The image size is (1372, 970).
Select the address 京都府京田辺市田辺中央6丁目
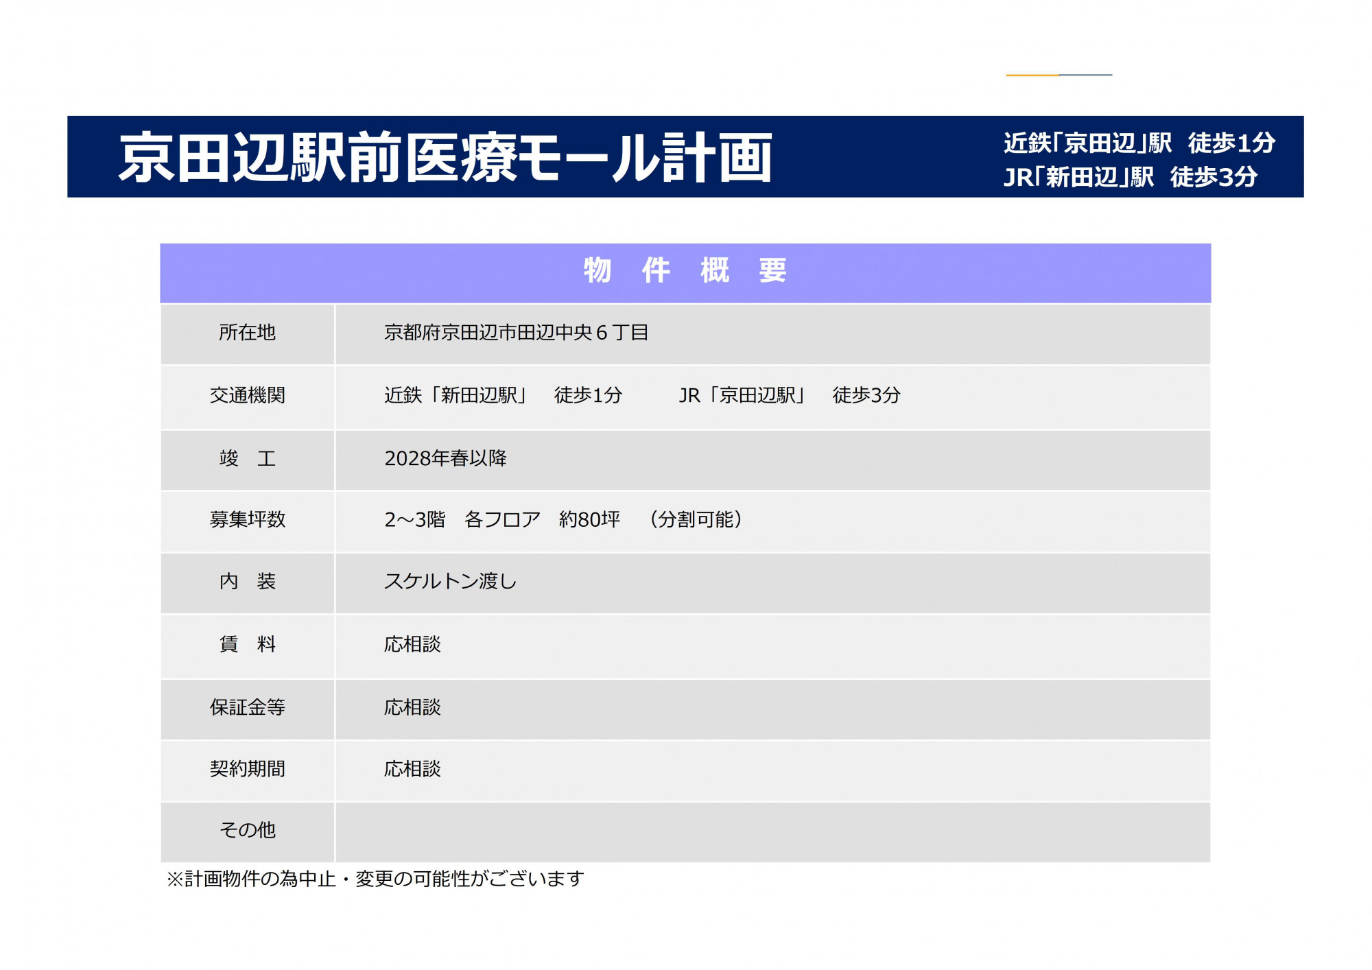(x=516, y=333)
